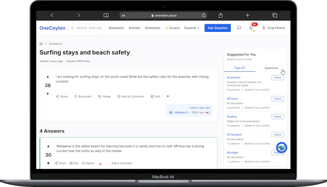Follow the question

[x=105, y=97]
